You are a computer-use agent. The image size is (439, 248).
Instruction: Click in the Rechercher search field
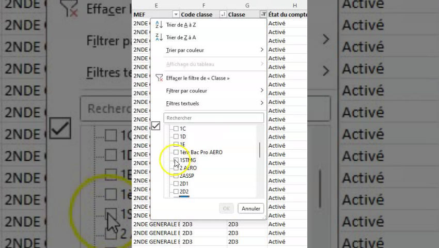coord(214,118)
